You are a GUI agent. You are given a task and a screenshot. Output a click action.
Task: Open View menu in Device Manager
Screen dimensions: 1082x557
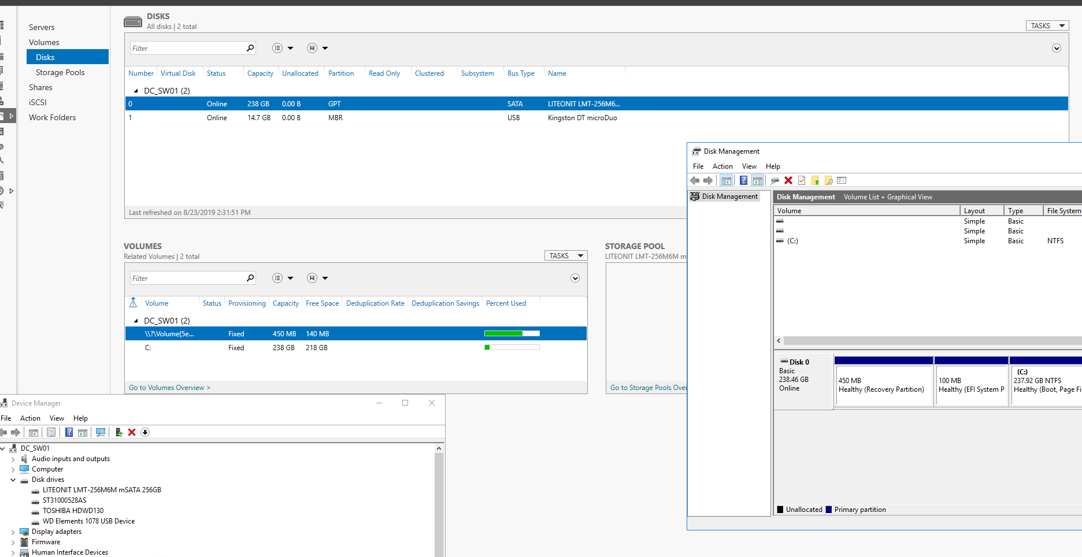57,418
